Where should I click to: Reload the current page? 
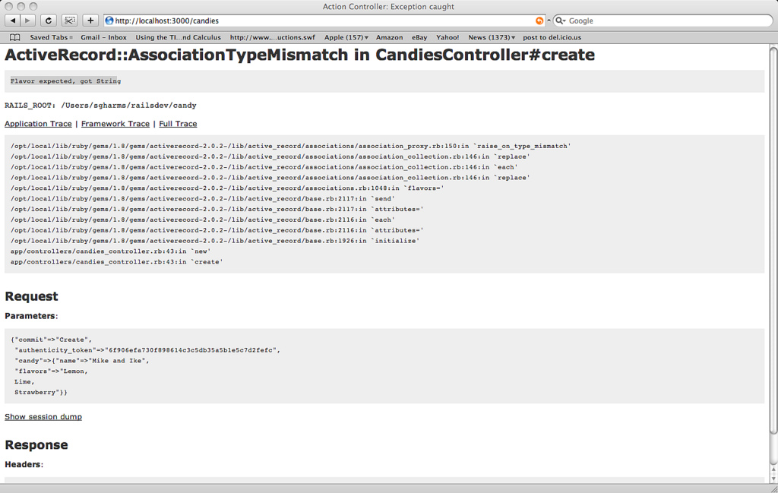click(49, 21)
